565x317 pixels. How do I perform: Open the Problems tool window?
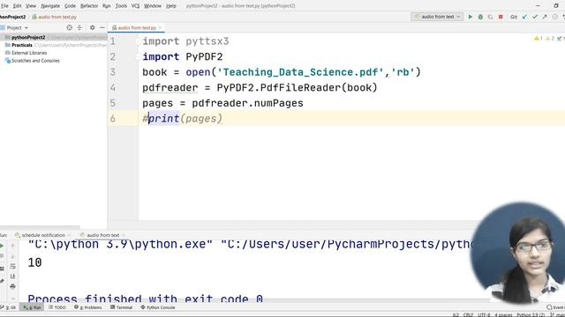coord(88,307)
